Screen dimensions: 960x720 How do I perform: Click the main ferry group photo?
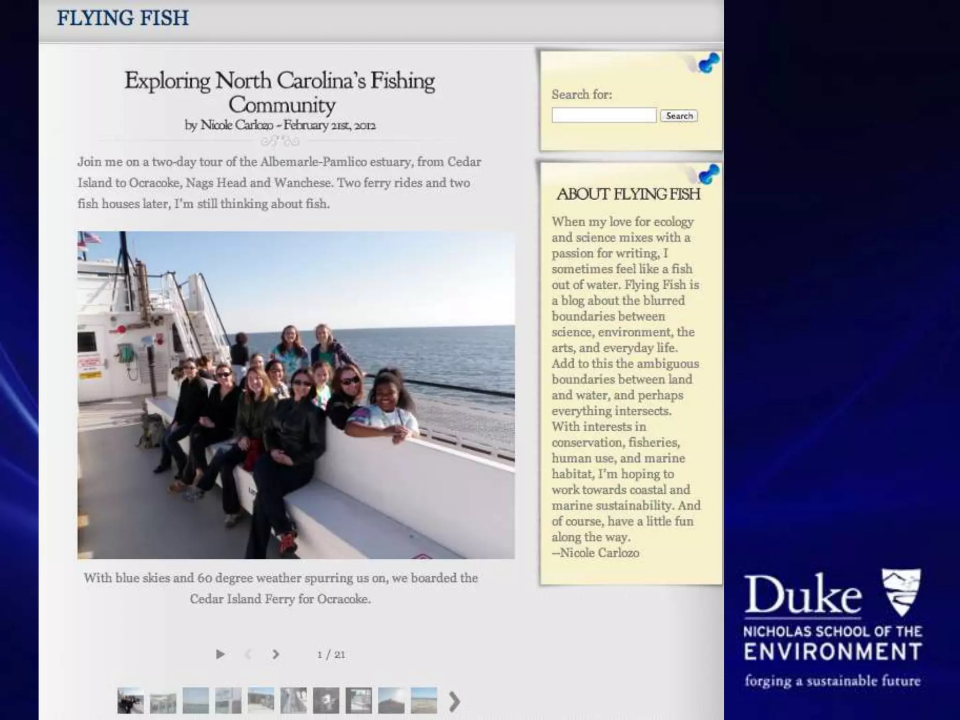[296, 395]
